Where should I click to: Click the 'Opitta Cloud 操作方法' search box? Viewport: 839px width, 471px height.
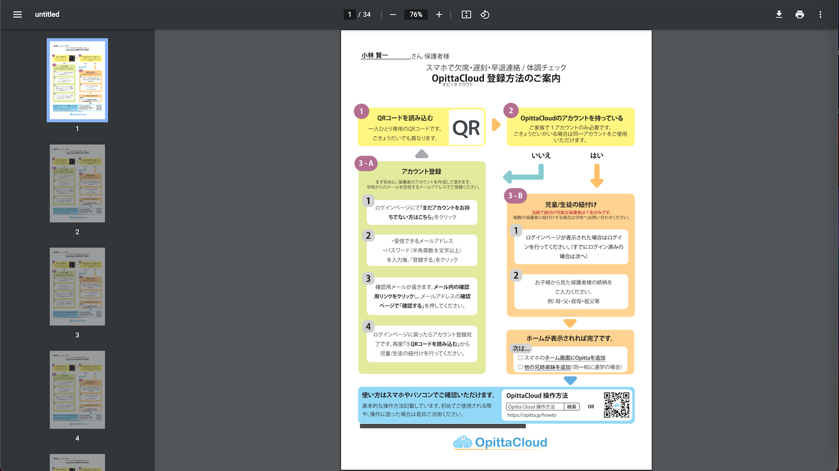pyautogui.click(x=535, y=407)
